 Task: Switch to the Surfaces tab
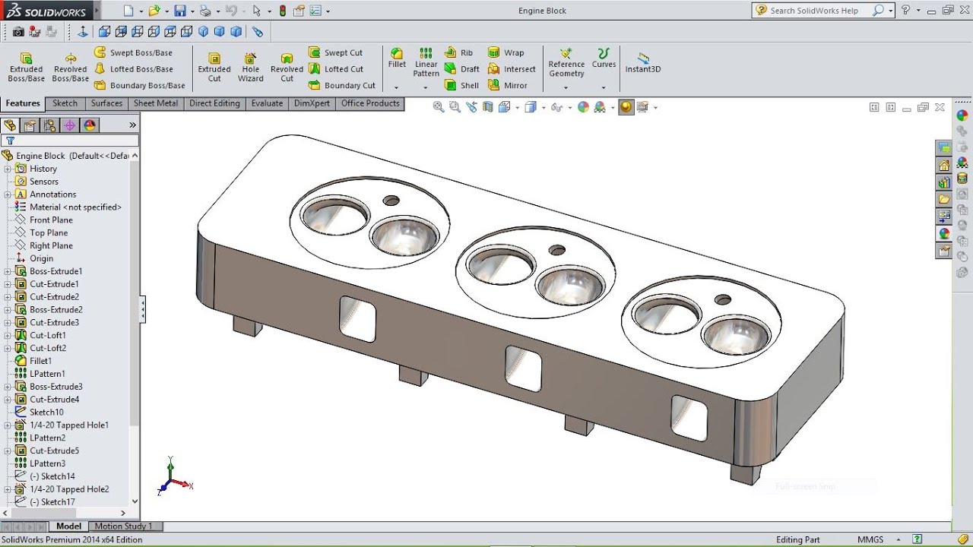click(x=106, y=103)
